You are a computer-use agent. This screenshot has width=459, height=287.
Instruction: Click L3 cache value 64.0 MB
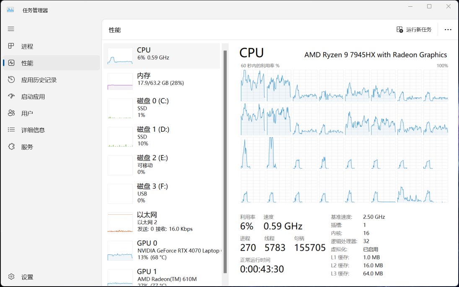[373, 274]
